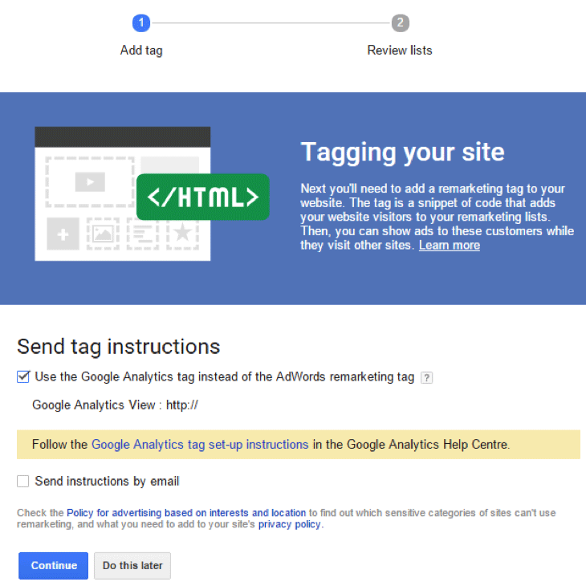Click the text lines placeholder icon
Image resolution: width=586 pixels, height=586 pixels.
(143, 234)
